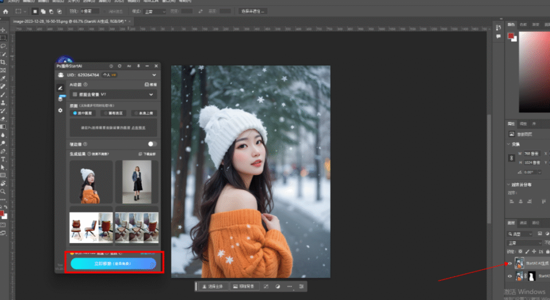Select the Type tool
The width and height of the screenshot is (550, 300).
pos(3,159)
